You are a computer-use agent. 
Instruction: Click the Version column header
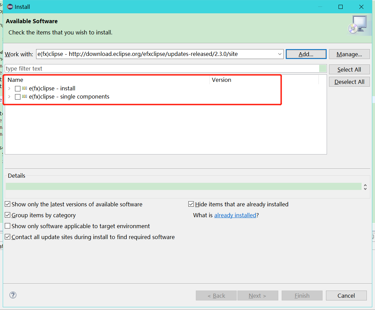[221, 79]
